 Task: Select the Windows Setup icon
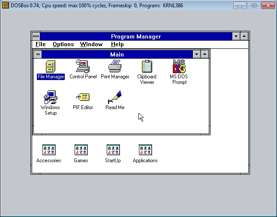click(51, 97)
